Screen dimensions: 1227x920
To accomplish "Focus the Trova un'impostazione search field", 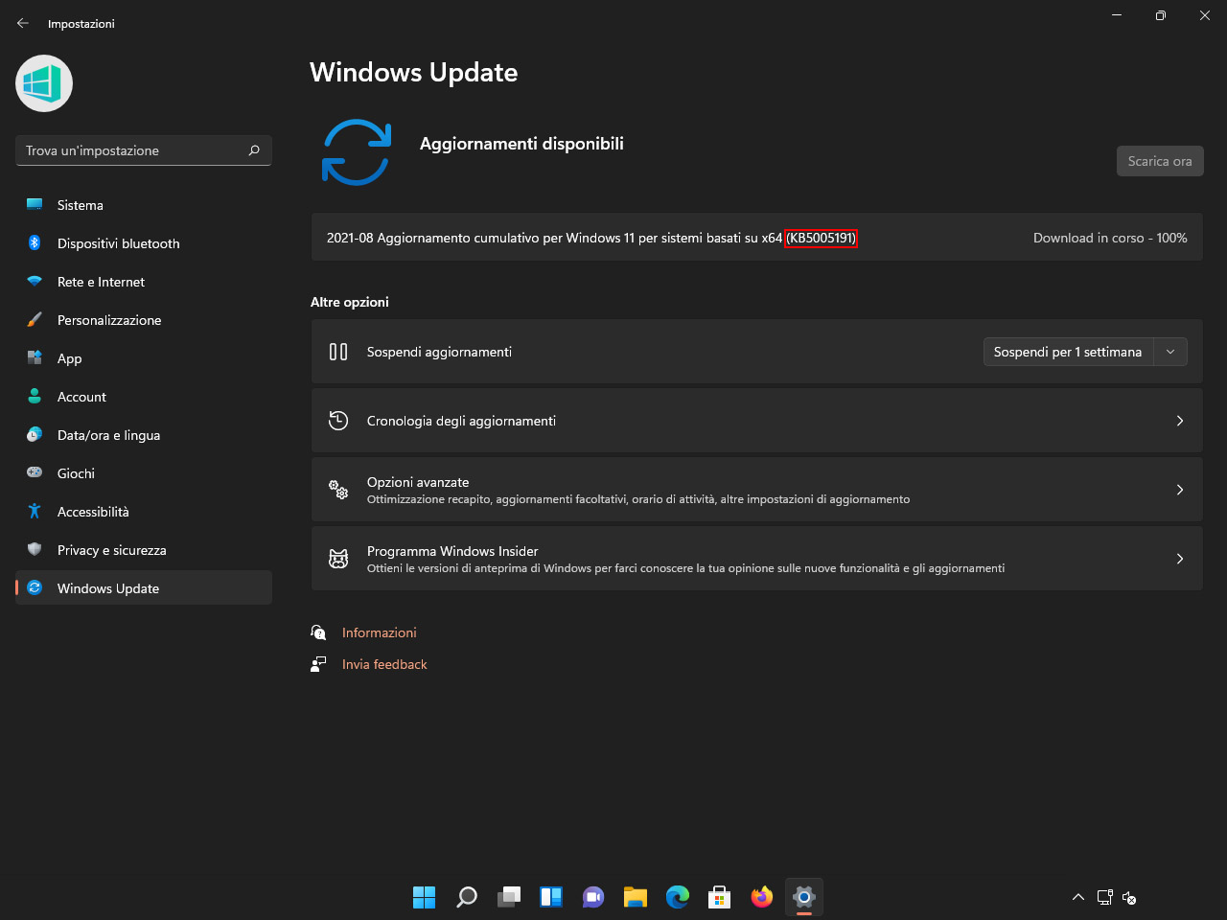I will click(144, 150).
